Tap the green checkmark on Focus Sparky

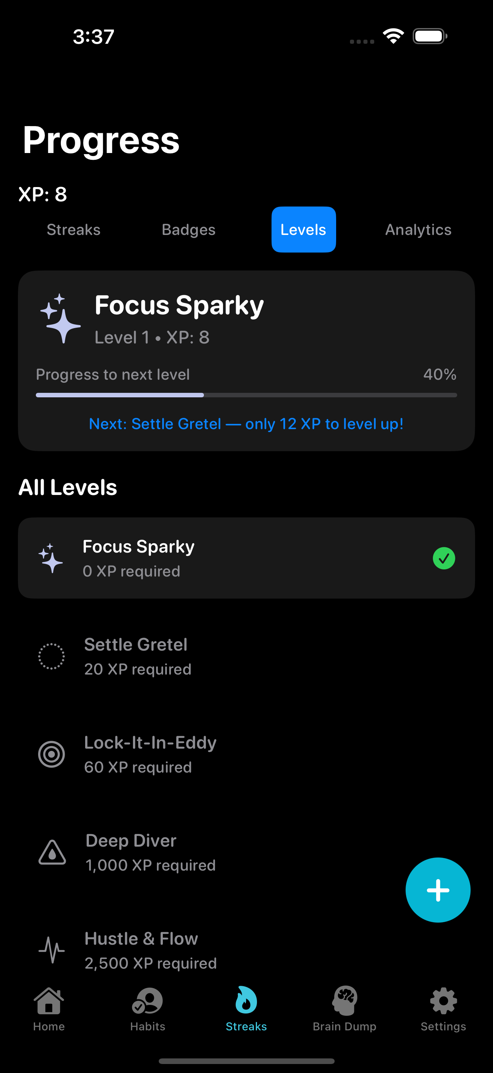click(444, 558)
